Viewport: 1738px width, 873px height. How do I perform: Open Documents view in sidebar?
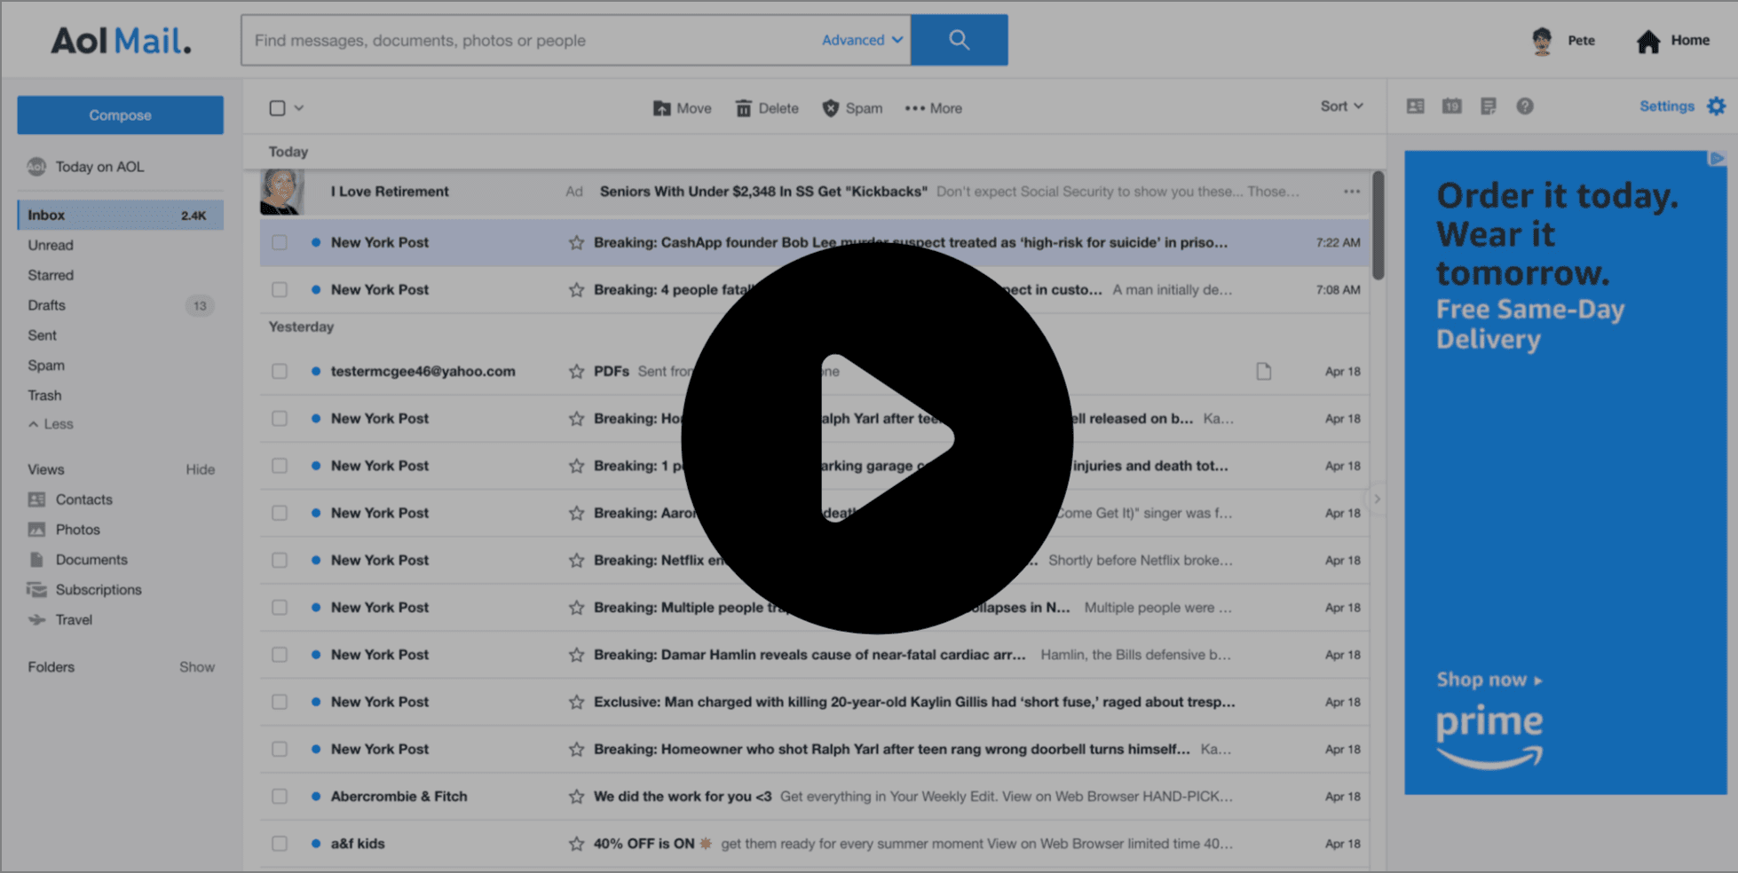click(x=77, y=560)
